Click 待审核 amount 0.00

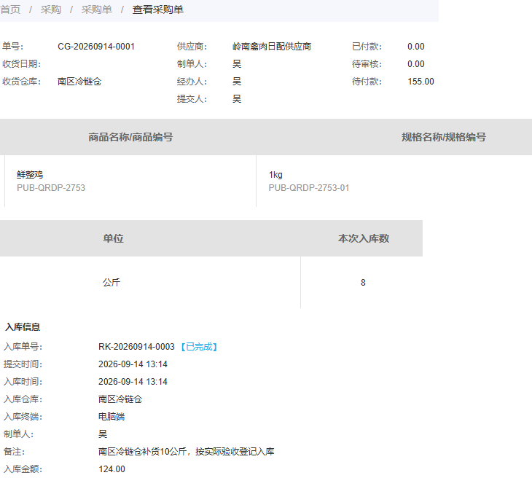[x=416, y=64]
